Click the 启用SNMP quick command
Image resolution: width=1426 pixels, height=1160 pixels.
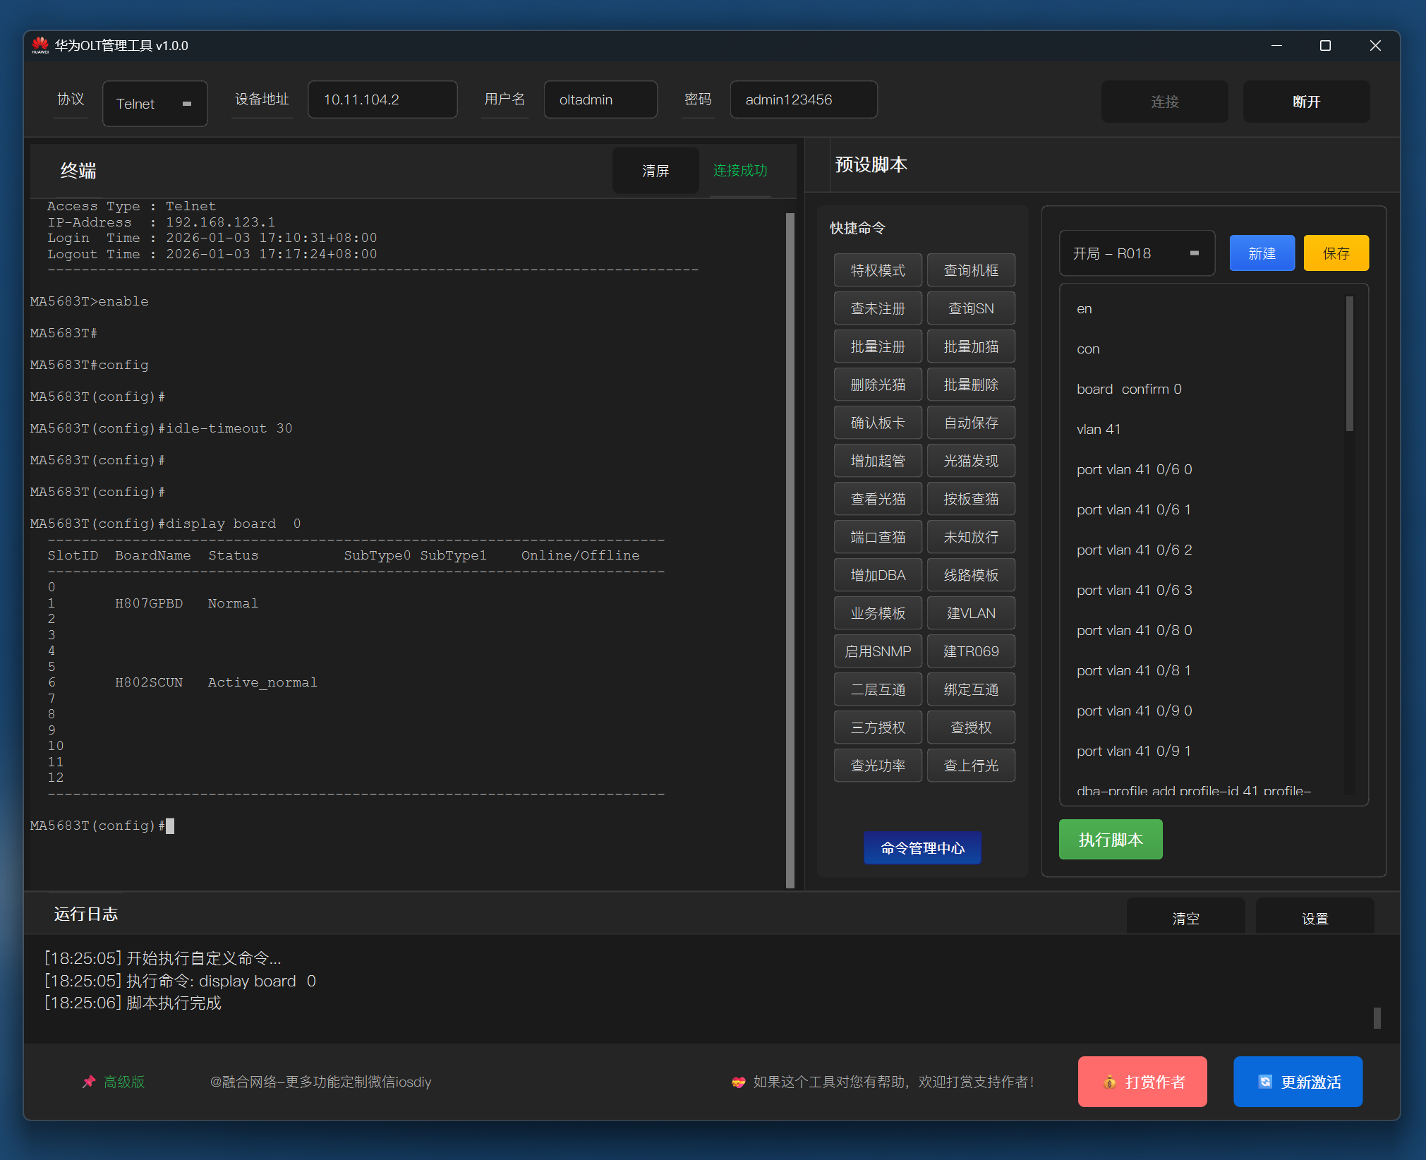coord(878,651)
